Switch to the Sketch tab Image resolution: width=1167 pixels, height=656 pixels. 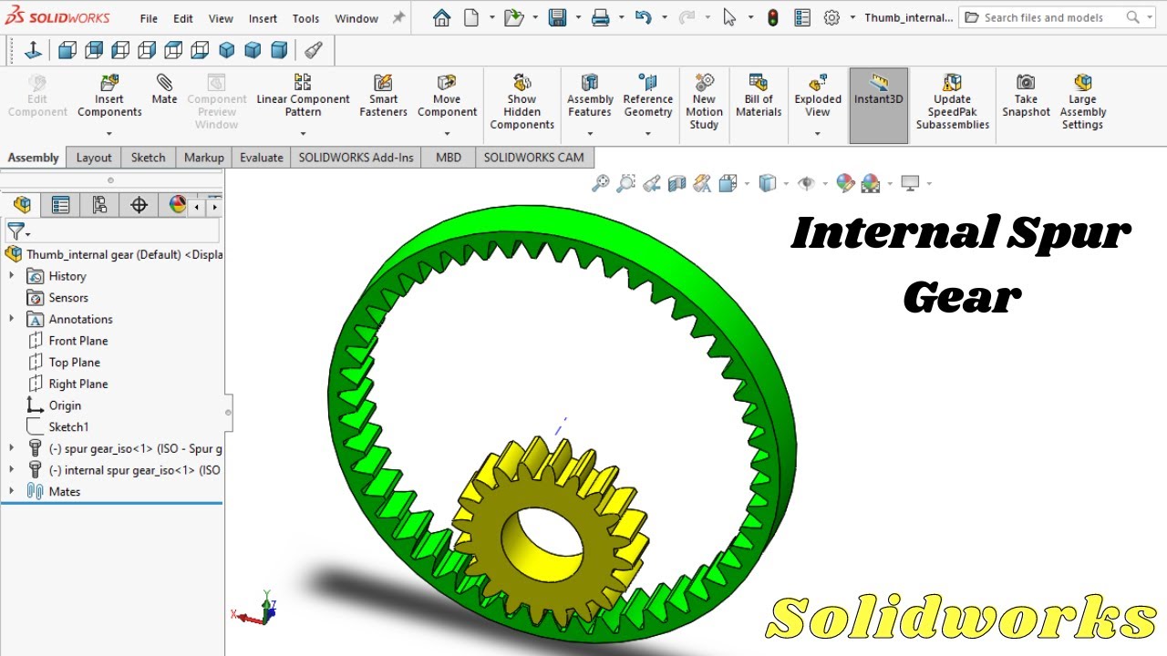(148, 158)
